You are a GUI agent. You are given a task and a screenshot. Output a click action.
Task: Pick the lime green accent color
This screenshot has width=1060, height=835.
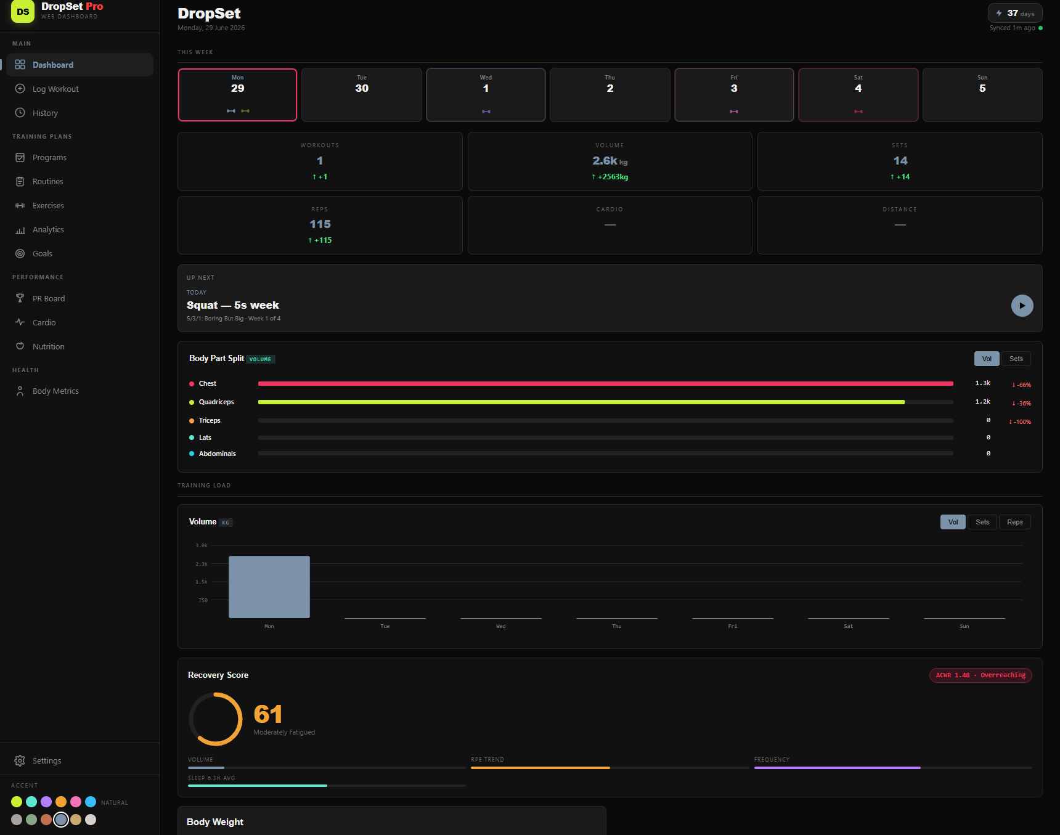(x=17, y=802)
